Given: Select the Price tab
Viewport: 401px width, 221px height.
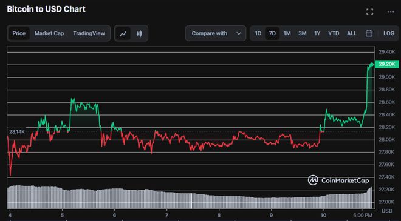Looking at the screenshot, I should [19, 33].
